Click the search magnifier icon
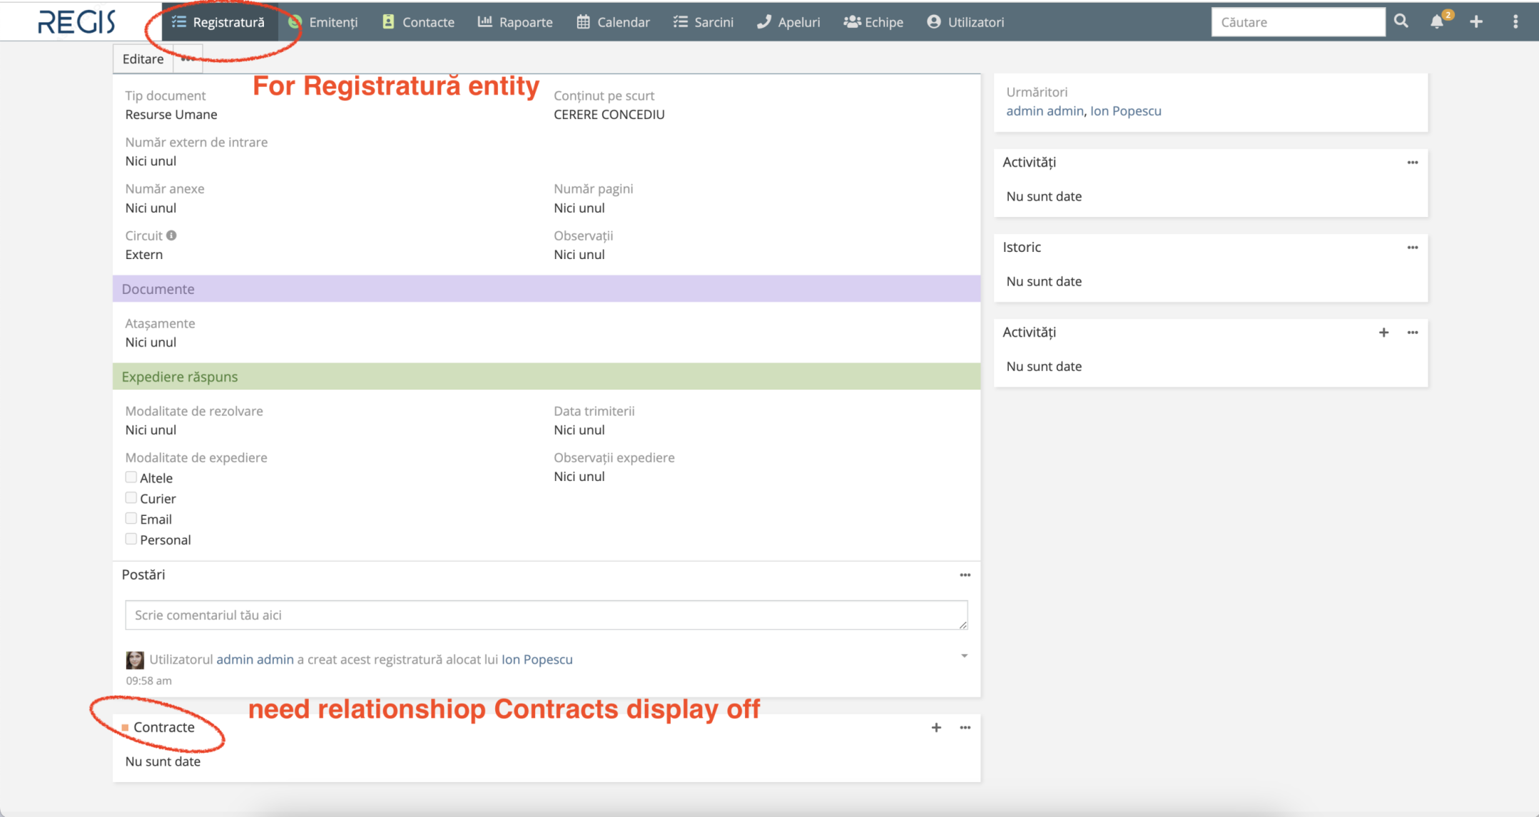Image resolution: width=1539 pixels, height=817 pixels. click(1401, 21)
